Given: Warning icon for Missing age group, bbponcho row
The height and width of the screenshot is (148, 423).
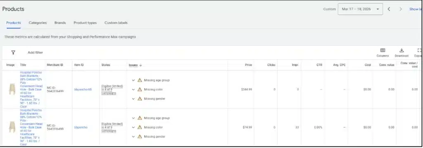Looking at the screenshot, I should pos(140,118).
